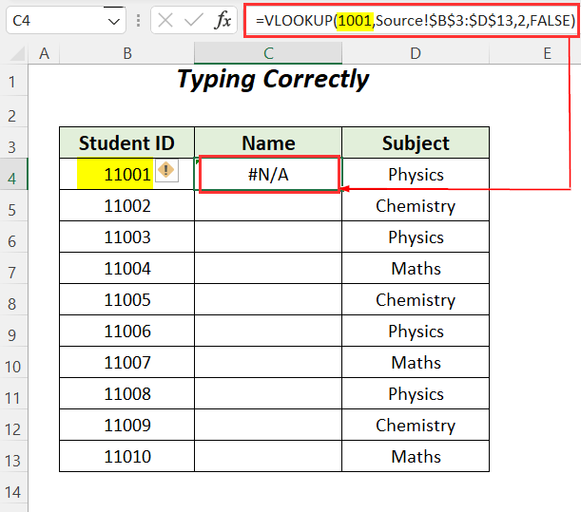Select Physics subject cell in row 9
Image resolution: width=581 pixels, height=512 pixels.
click(x=416, y=331)
